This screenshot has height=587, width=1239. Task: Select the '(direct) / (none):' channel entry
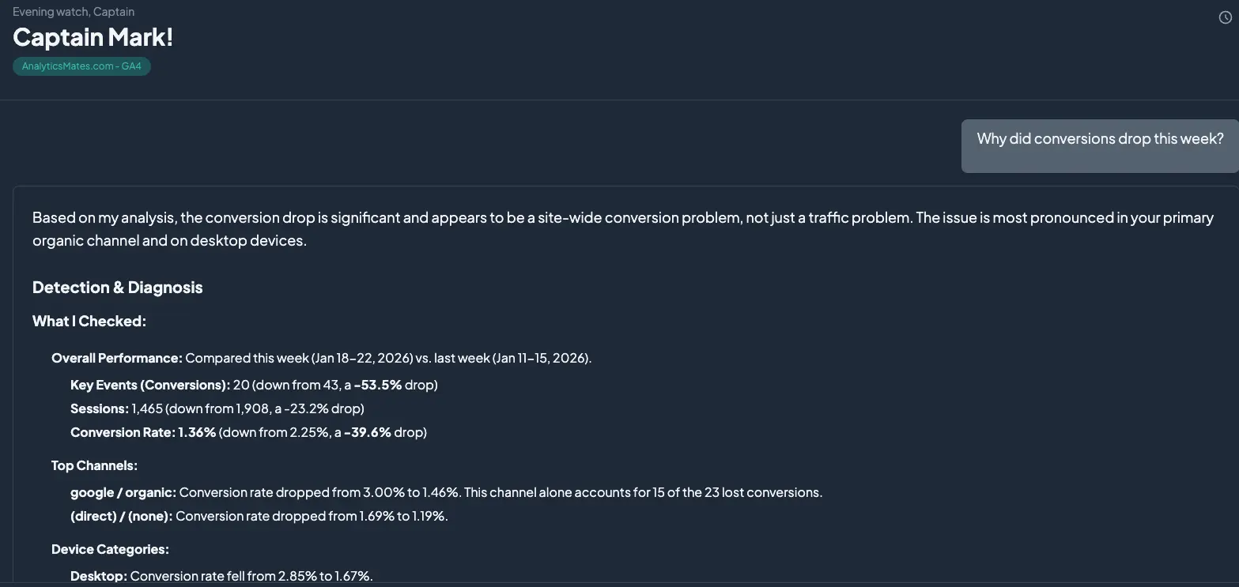point(121,514)
